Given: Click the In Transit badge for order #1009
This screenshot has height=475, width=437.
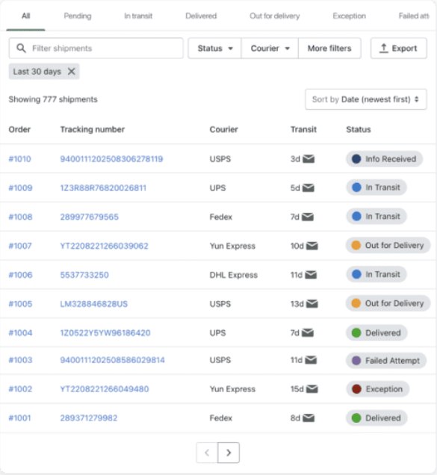Looking at the screenshot, I should 376,187.
